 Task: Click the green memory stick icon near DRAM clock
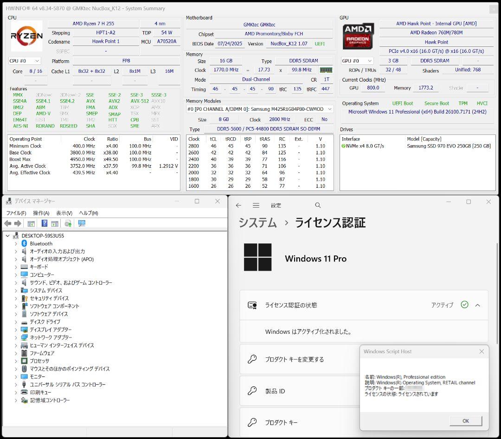click(x=325, y=70)
